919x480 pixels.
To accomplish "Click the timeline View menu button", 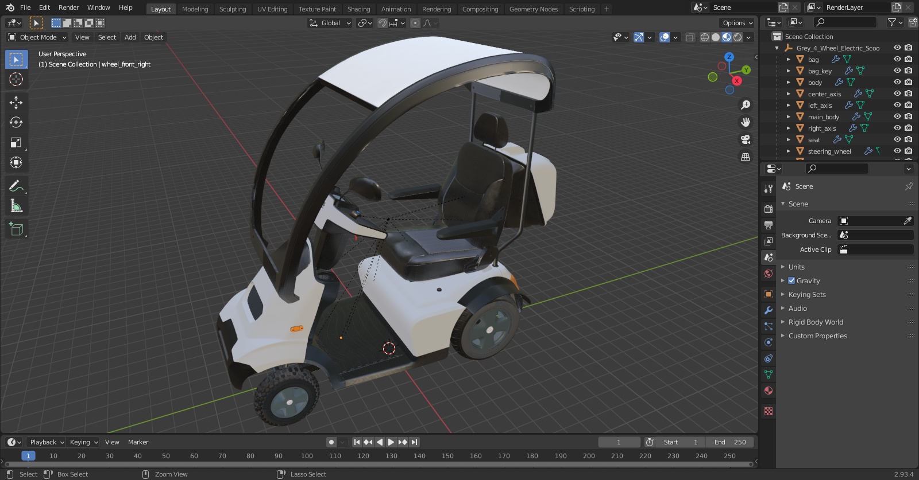I will pyautogui.click(x=112, y=442).
